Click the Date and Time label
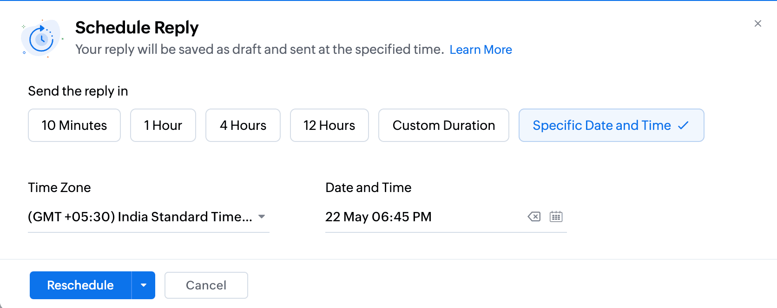 tap(369, 187)
